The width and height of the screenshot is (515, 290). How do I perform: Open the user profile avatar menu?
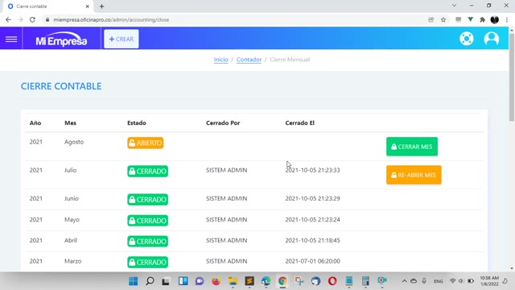pyautogui.click(x=492, y=39)
